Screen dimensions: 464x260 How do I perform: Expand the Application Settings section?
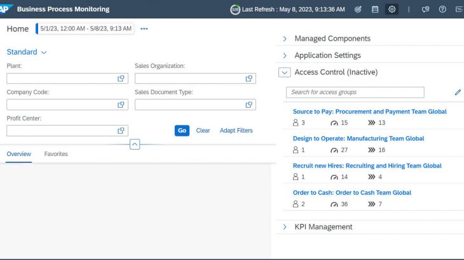(x=285, y=55)
